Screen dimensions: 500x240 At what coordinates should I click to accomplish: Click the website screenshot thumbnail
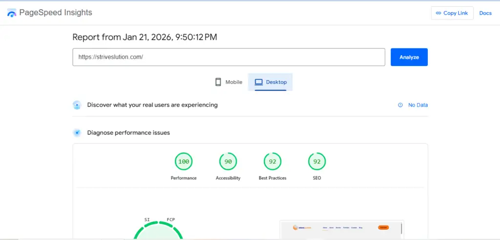coord(342,229)
